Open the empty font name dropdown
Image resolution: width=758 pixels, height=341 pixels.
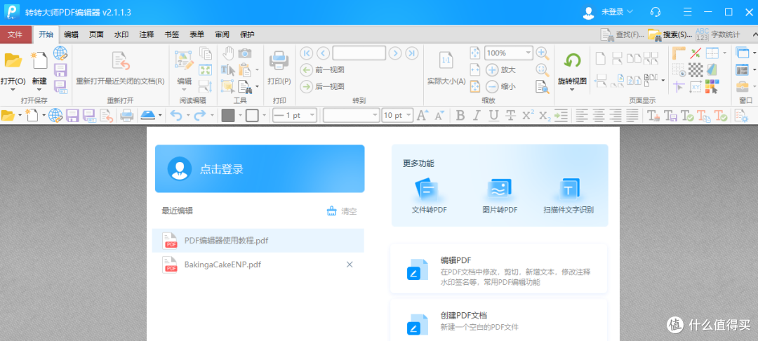tap(375, 116)
